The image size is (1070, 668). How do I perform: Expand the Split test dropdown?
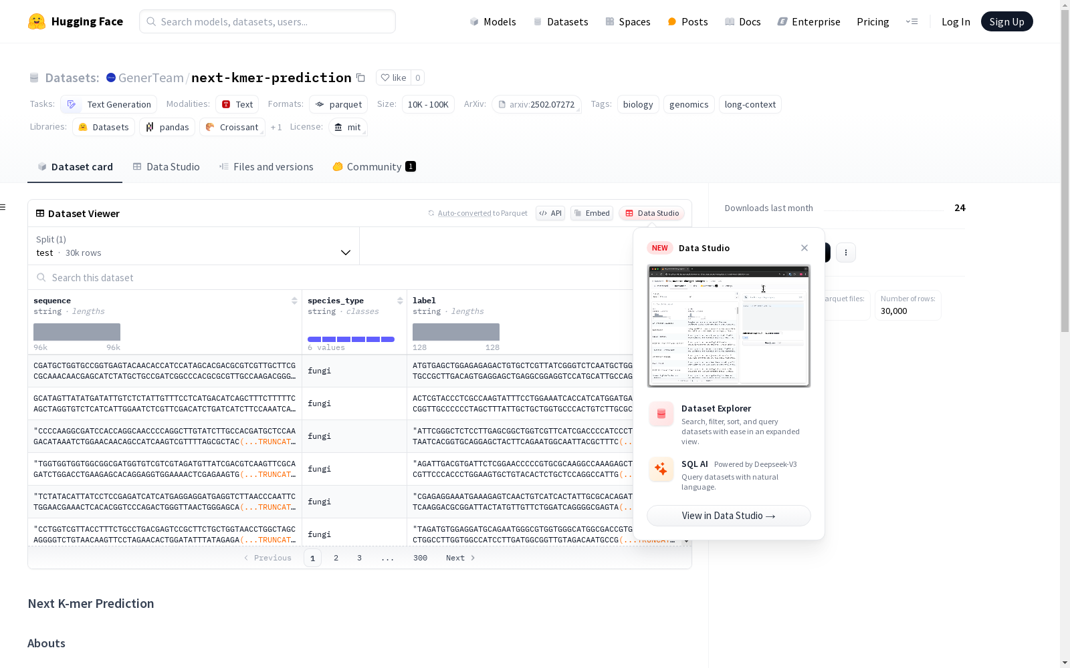[x=193, y=246]
